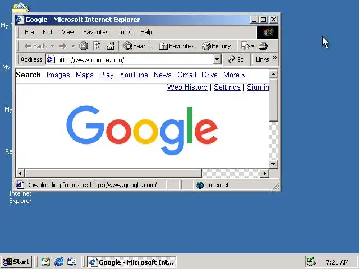
Task: Click the IE icon in title bar
Action: [x=20, y=20]
